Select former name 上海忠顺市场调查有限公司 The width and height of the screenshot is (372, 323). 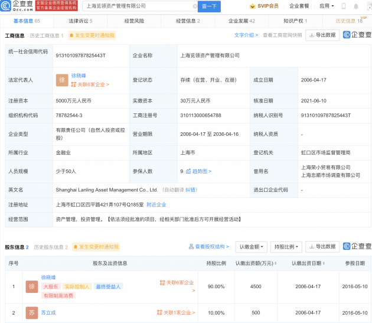[331, 175]
